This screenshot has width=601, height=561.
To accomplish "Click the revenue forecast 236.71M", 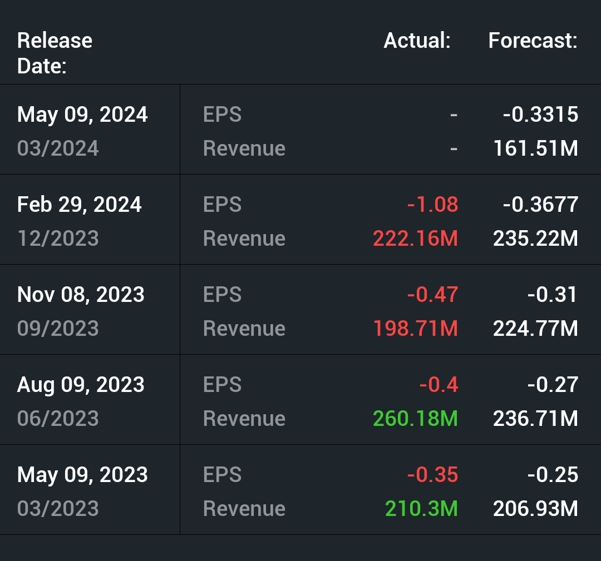I will tap(535, 419).
